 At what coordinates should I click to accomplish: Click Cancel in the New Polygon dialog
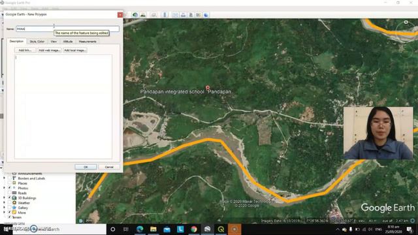109,167
